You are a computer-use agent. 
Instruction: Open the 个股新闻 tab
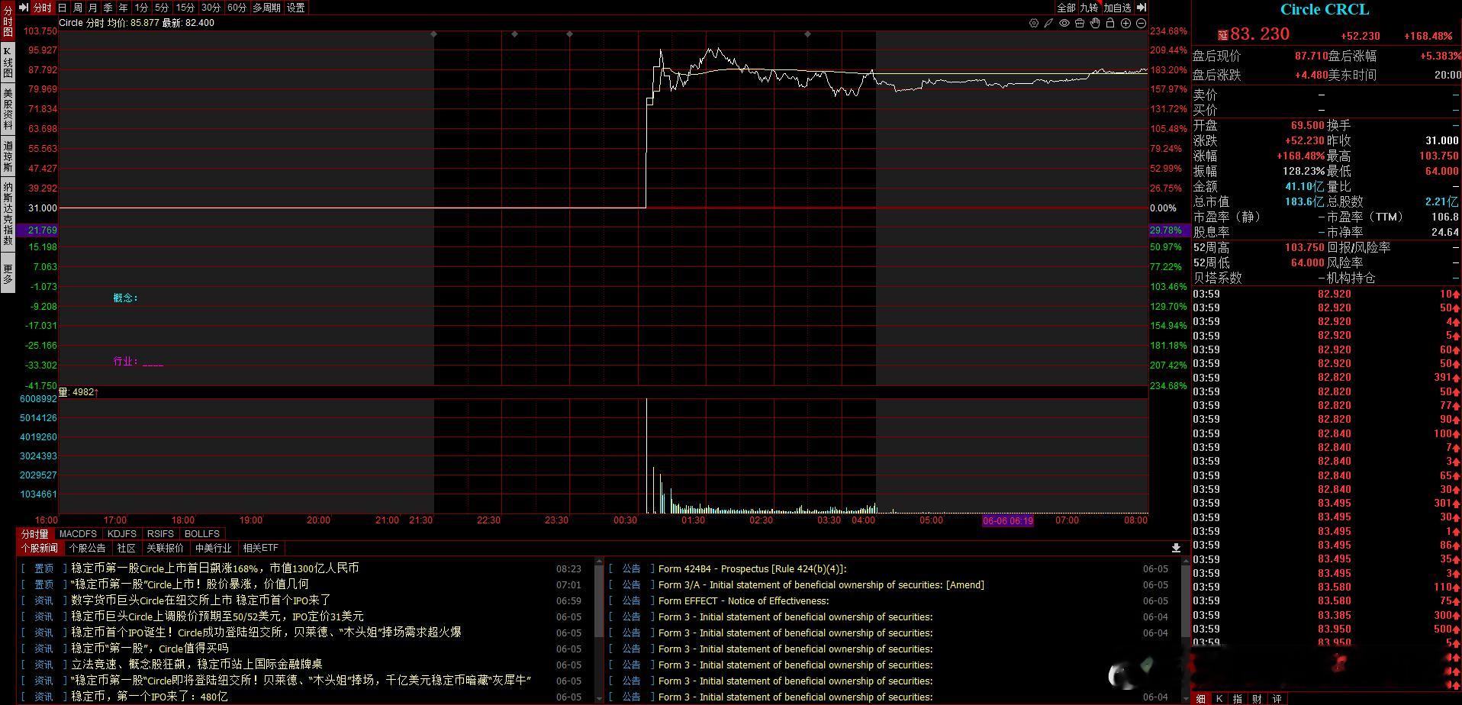[x=40, y=549]
